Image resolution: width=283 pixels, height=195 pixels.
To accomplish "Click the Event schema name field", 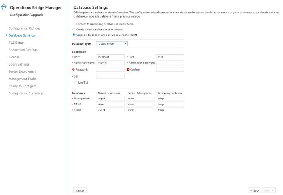I will (x=110, y=110).
